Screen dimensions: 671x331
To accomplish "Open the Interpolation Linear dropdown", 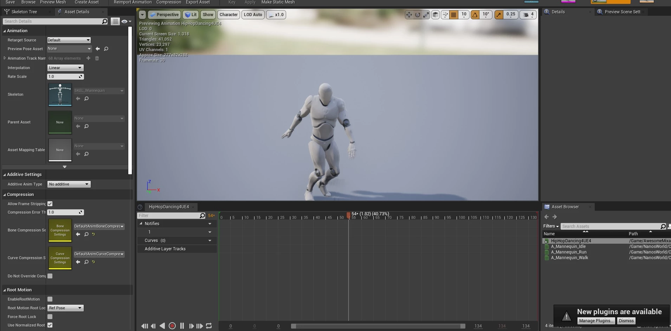I will coord(65,68).
